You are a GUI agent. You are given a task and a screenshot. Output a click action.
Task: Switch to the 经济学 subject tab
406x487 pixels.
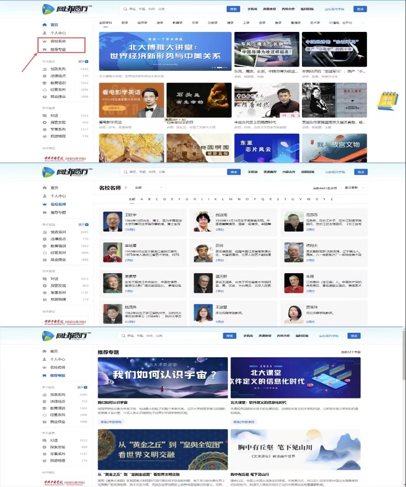point(142,22)
